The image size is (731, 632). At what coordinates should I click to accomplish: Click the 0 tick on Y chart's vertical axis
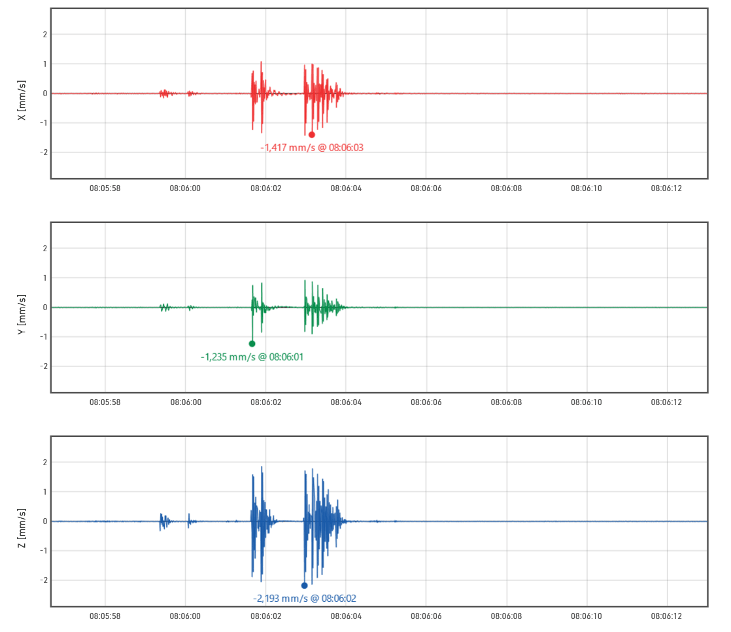[x=44, y=307]
